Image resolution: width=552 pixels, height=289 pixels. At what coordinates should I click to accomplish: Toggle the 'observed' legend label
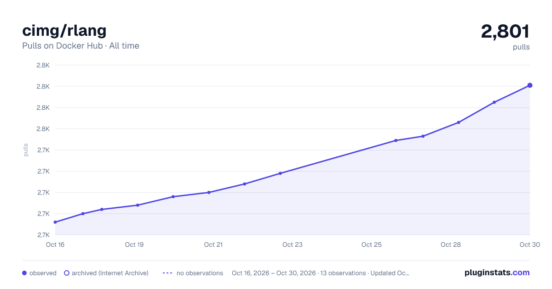click(x=43, y=273)
